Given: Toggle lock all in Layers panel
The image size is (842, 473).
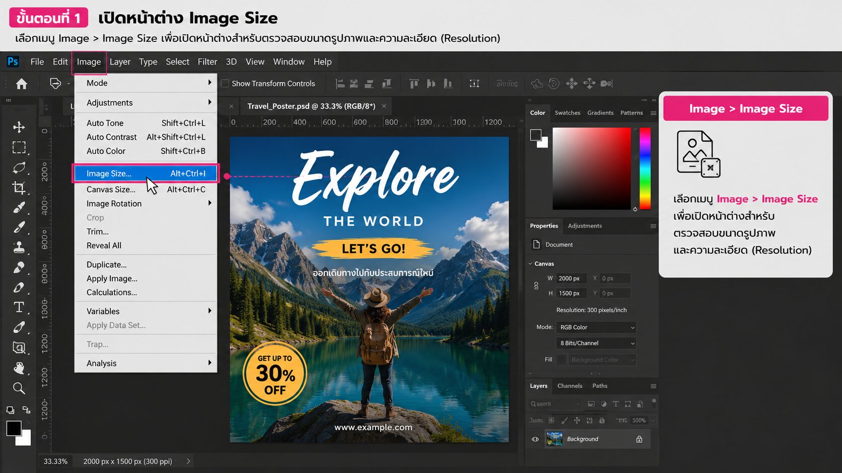Looking at the screenshot, I should tap(602, 420).
